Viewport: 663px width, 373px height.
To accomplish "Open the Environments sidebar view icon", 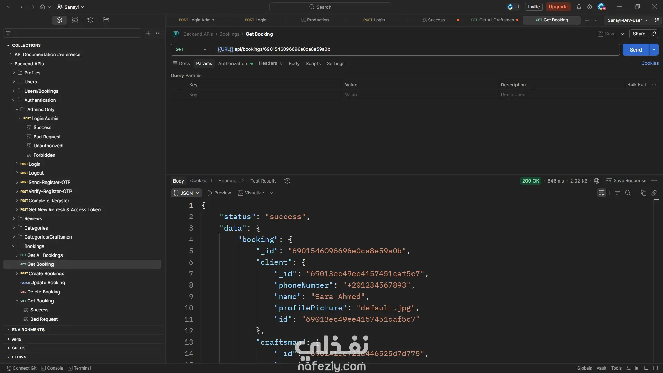I will click(x=75, y=20).
